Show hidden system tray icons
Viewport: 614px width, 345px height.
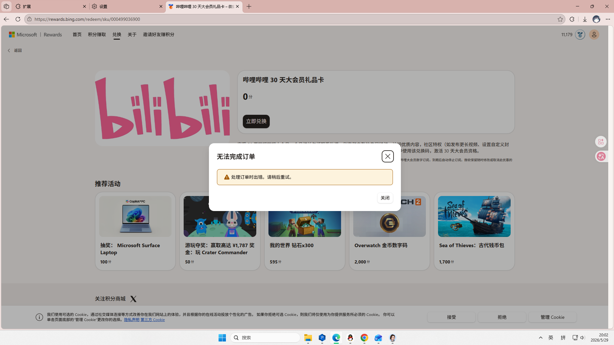coord(541,338)
